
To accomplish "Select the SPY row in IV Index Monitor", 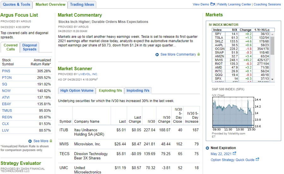I will (x=241, y=34).
